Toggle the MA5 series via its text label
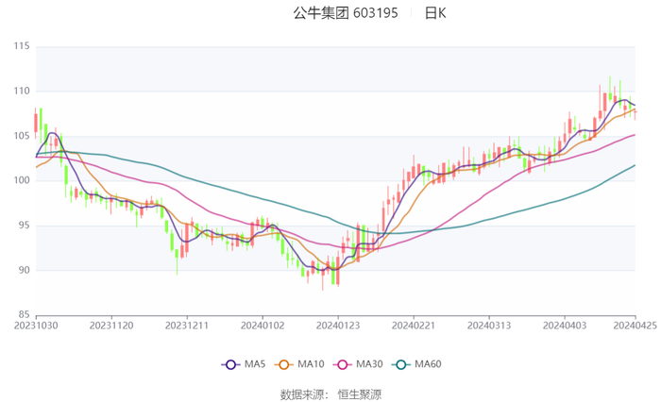The image size is (661, 402). (x=255, y=364)
